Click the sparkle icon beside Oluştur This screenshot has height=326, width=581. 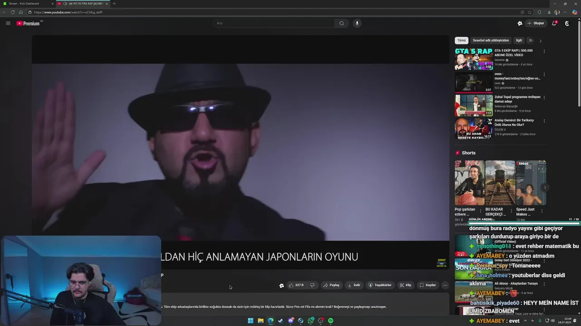point(520,23)
